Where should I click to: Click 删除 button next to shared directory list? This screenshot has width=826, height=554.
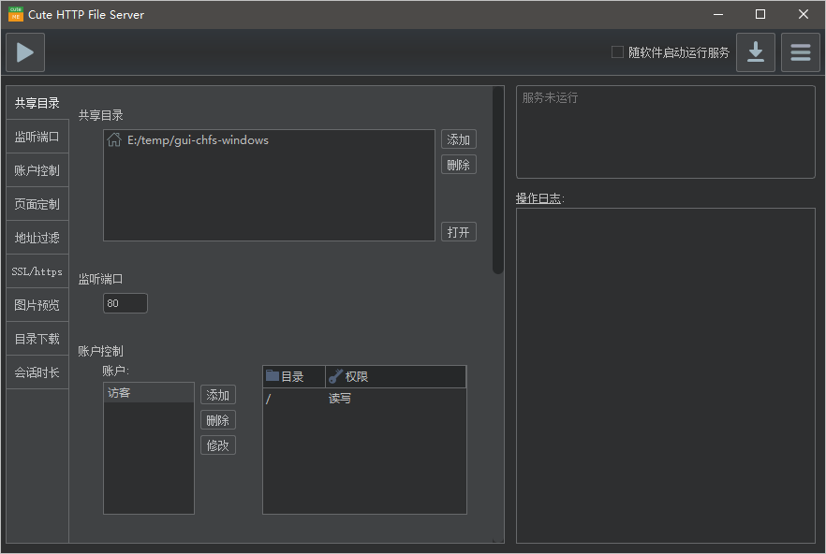[x=458, y=165]
